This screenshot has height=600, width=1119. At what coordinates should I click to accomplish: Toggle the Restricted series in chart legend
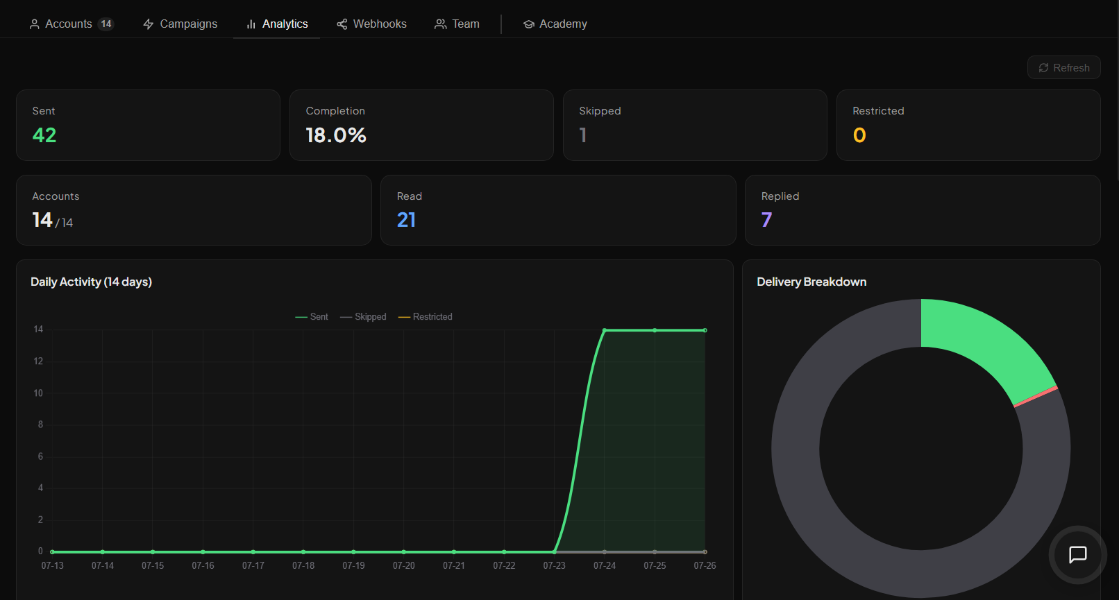click(x=425, y=317)
